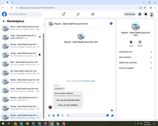Focus the Search Facebook field
Viewport: 158px width, 126px height.
tap(25, 14)
